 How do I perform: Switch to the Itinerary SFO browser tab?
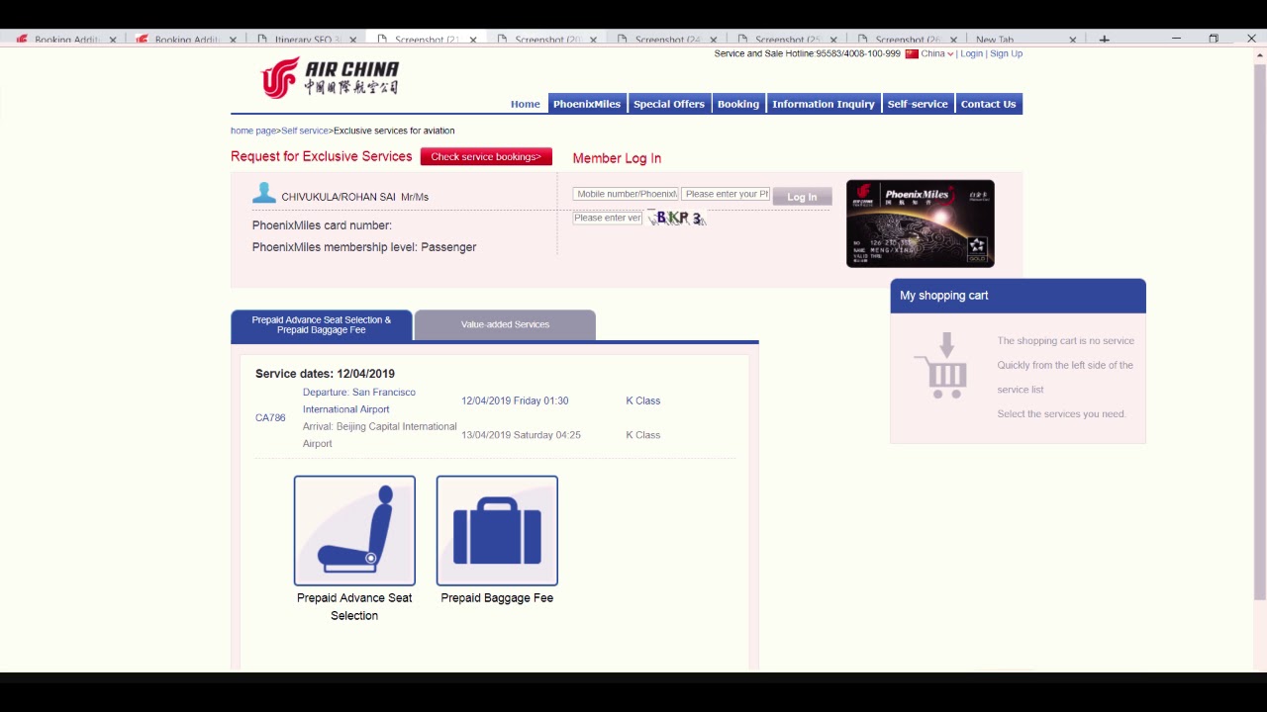[307, 40]
